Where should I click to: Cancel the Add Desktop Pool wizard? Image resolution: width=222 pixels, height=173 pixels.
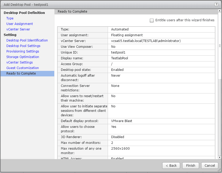pyautogui.click(x=210, y=166)
